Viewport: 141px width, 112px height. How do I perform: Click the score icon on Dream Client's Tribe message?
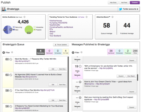pyautogui.click(x=80, y=82)
